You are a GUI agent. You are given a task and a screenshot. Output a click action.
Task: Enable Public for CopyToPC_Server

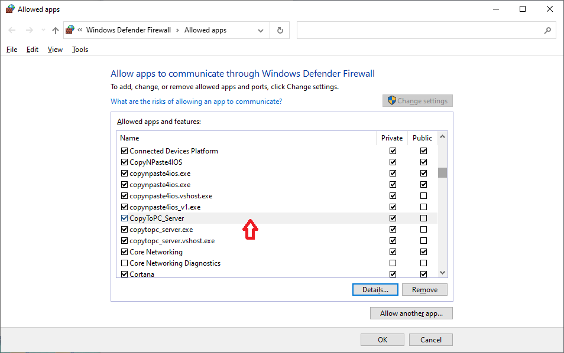pos(424,218)
